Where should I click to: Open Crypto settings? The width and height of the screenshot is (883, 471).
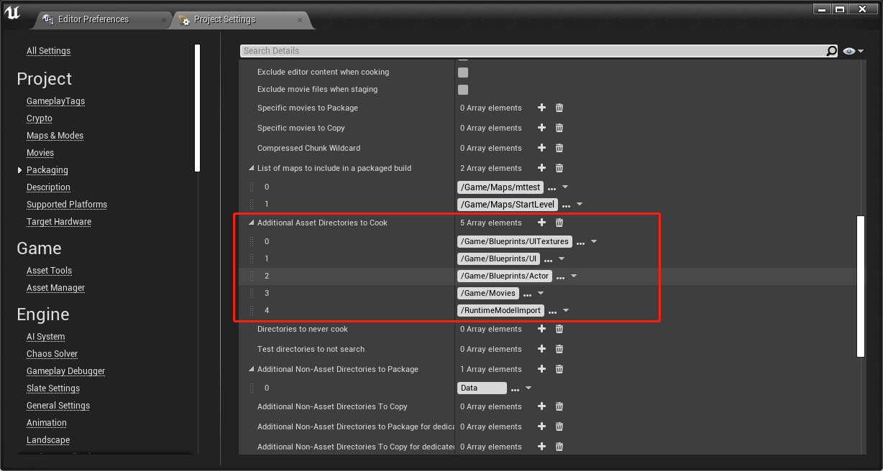pyautogui.click(x=40, y=118)
